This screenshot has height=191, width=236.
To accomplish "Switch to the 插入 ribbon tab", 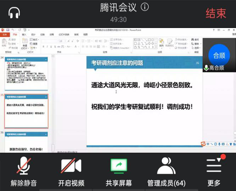I will click(x=24, y=35).
